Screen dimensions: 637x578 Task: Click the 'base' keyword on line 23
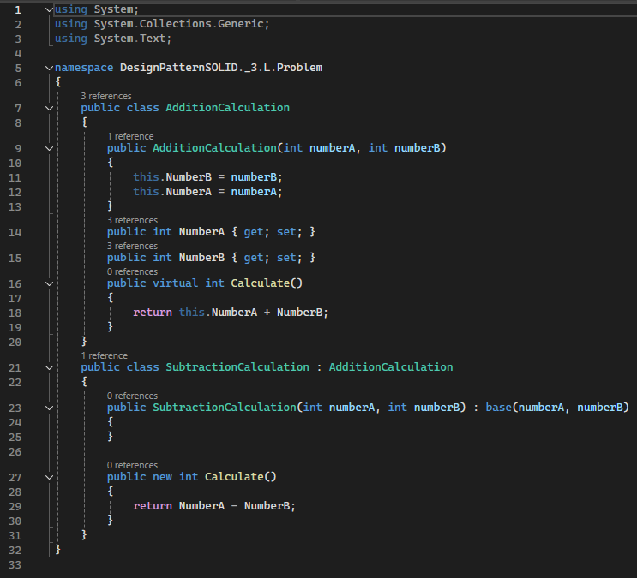[x=498, y=407]
